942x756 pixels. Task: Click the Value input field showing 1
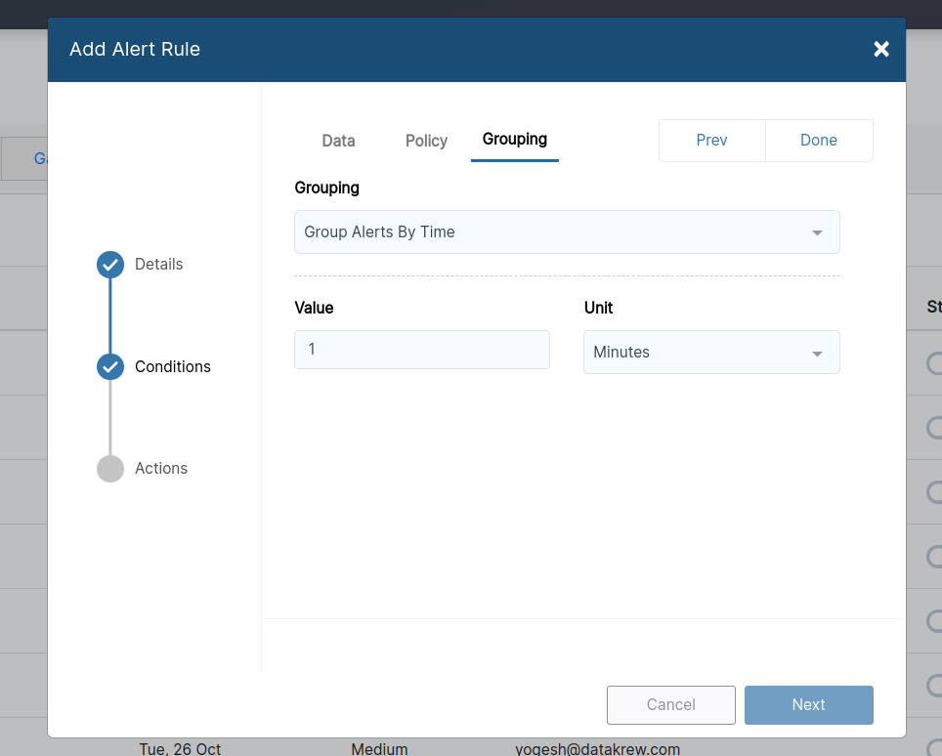point(421,349)
